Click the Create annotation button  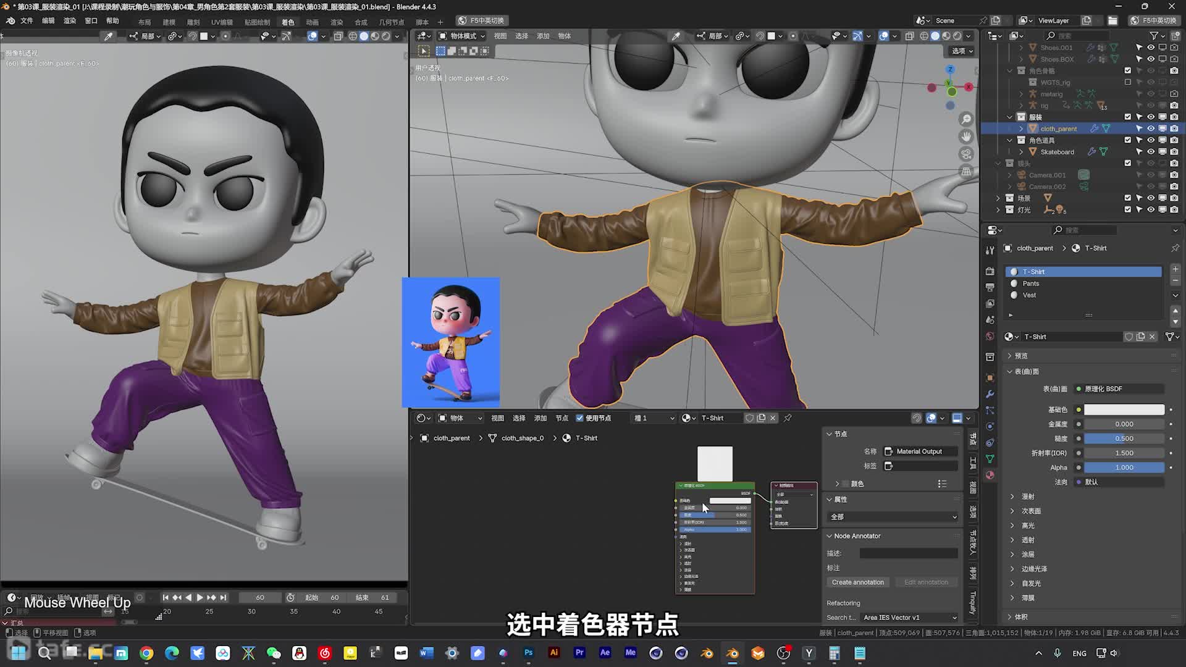857,582
